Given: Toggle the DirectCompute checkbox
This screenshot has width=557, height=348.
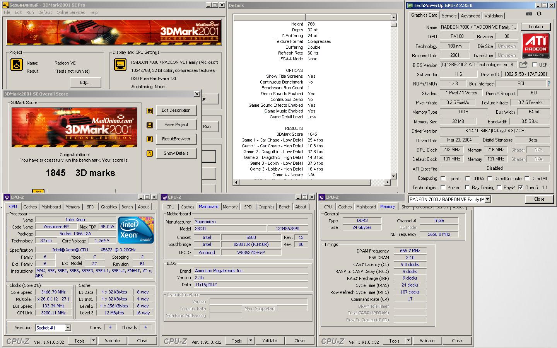Looking at the screenshot, I should click(490, 178).
